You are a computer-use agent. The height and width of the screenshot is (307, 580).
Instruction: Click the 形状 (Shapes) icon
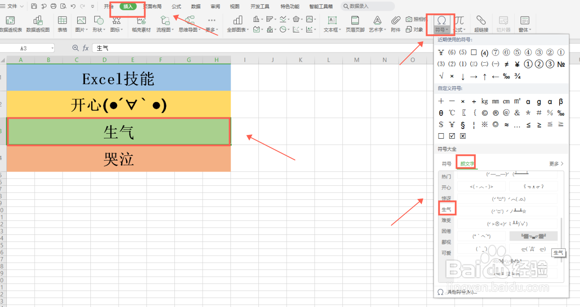click(99, 23)
